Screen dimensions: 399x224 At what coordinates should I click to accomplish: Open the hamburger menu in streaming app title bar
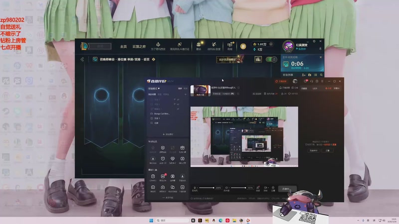322,81
